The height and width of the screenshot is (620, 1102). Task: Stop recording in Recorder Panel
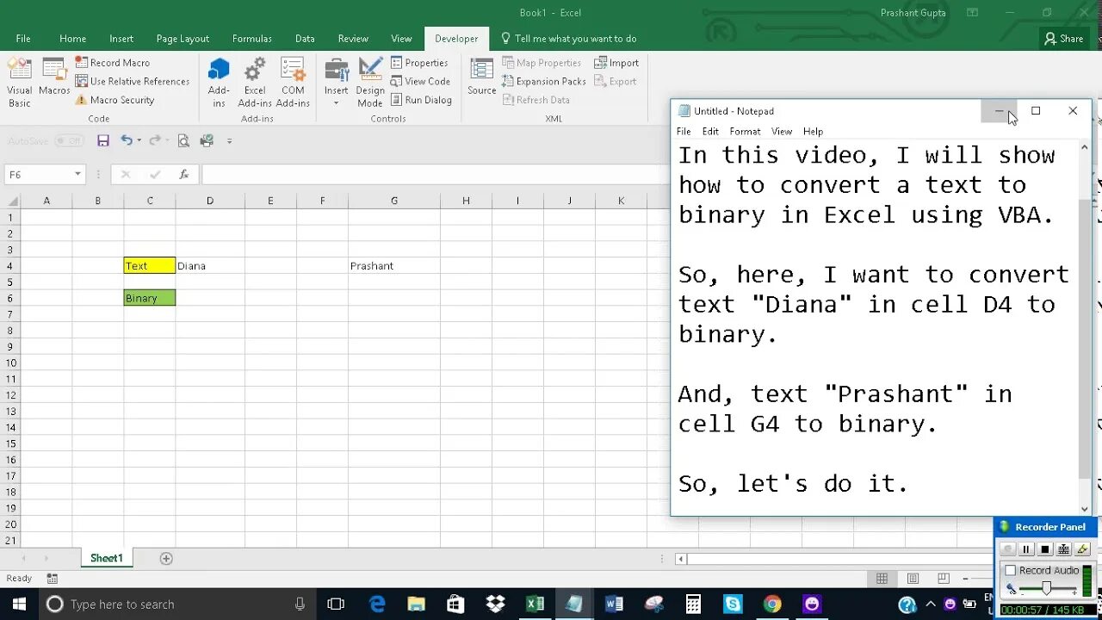(1045, 549)
